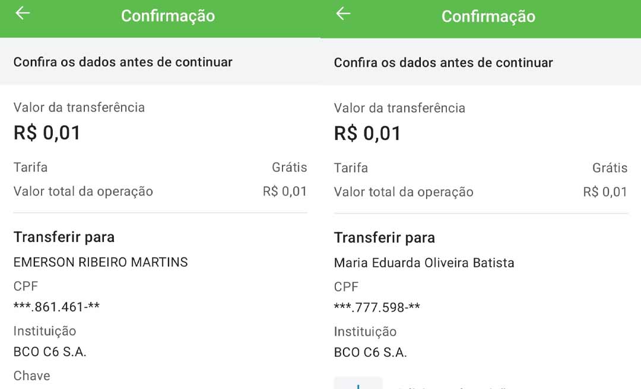Click the Grátis tariff value on the left

point(289,167)
